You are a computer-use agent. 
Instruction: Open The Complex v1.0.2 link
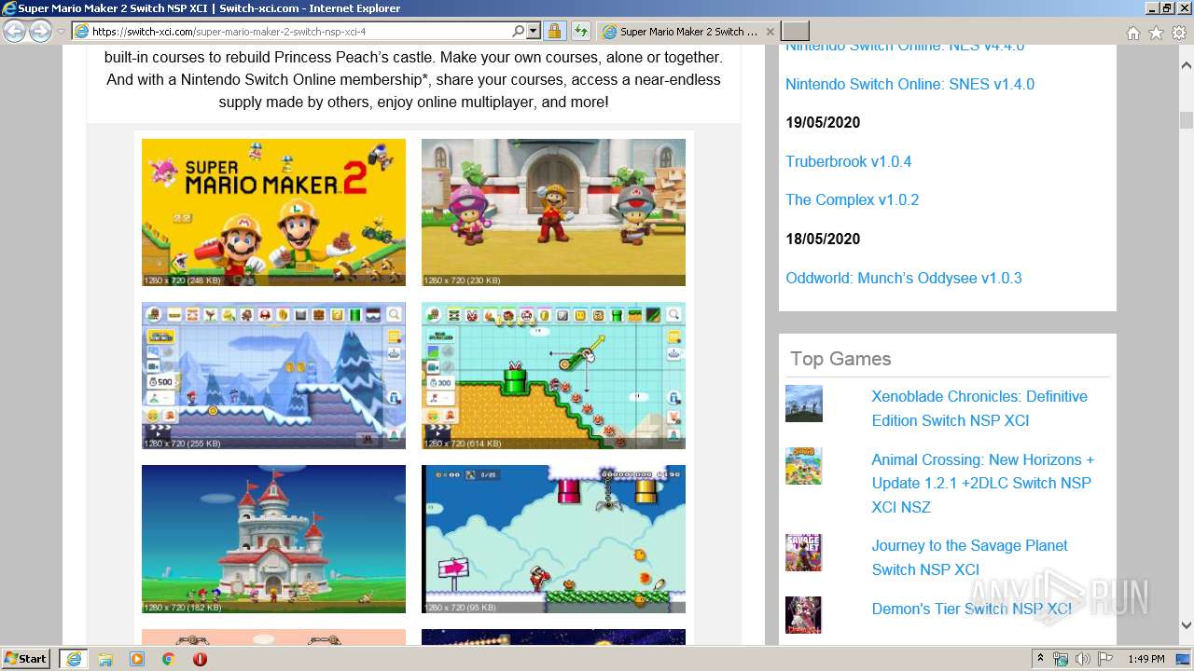(852, 199)
